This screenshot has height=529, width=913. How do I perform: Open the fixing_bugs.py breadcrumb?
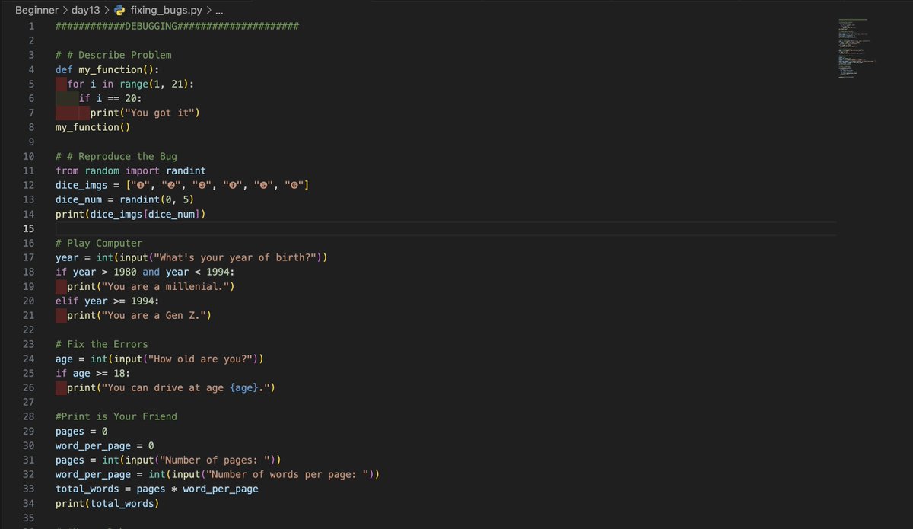click(167, 11)
